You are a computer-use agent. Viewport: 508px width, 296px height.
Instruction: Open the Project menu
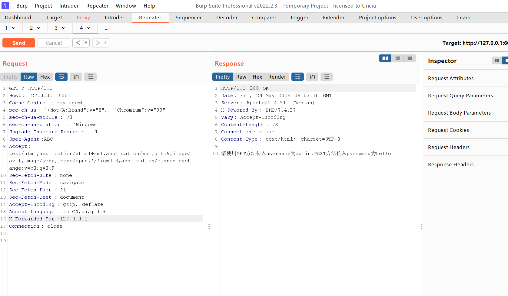pos(43,6)
